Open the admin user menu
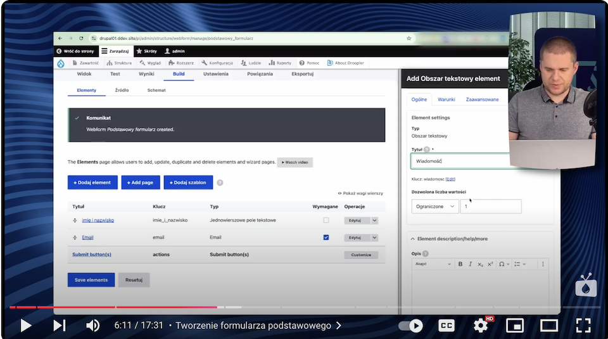 [175, 51]
